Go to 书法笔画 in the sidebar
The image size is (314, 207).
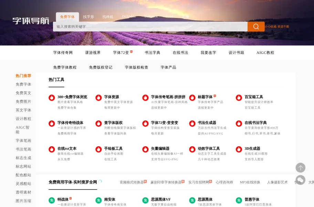coord(23,149)
